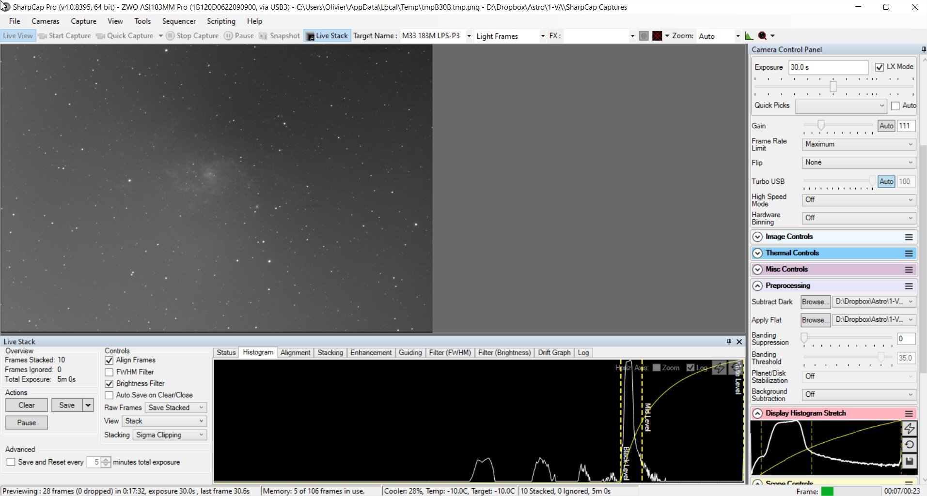Enable the FWHM Filter checkbox
The height and width of the screenshot is (496, 927).
(109, 372)
